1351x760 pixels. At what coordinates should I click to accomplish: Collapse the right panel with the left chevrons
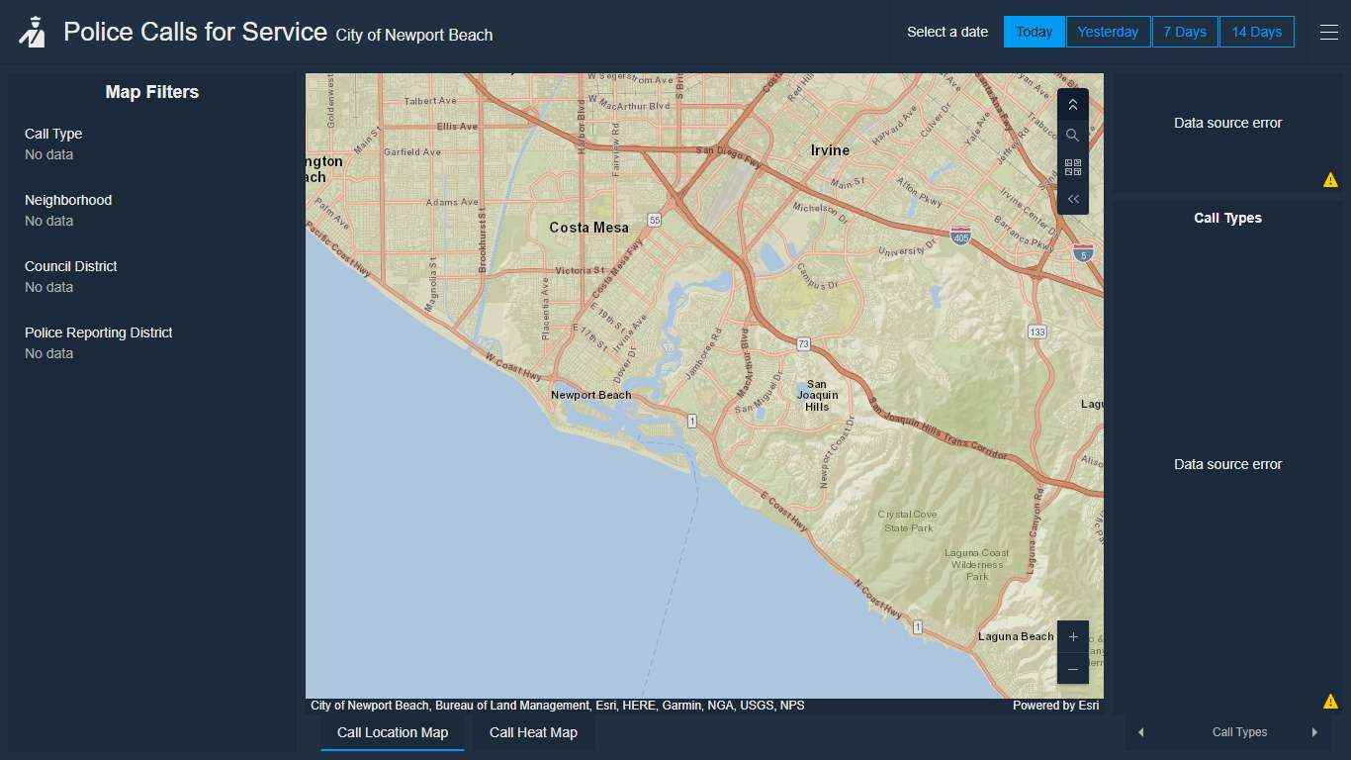pyautogui.click(x=1072, y=199)
